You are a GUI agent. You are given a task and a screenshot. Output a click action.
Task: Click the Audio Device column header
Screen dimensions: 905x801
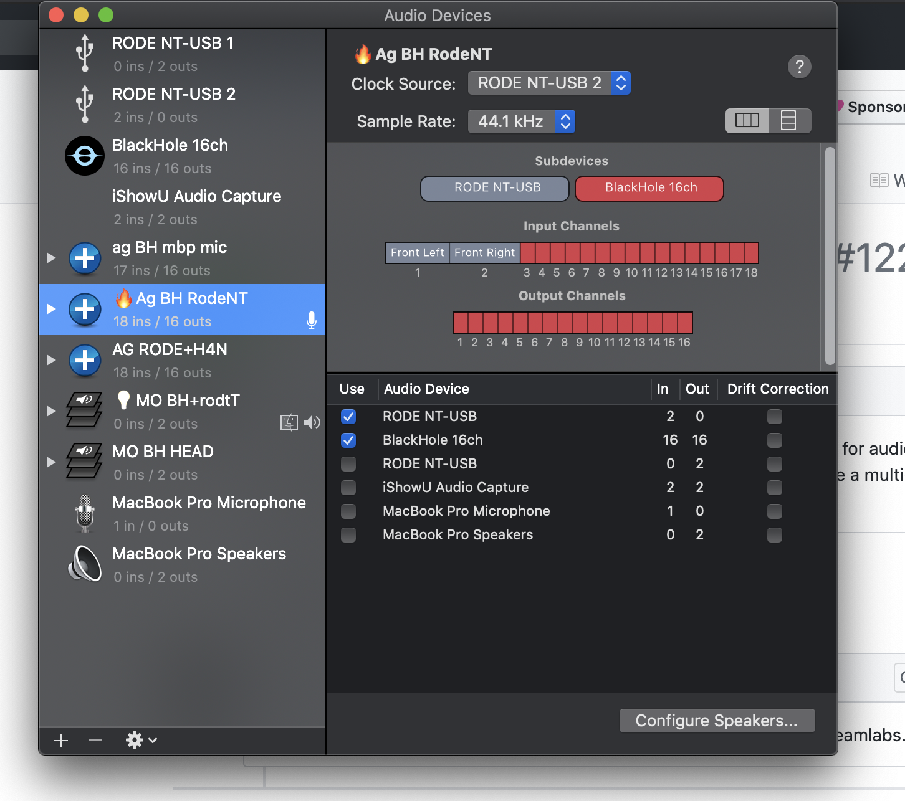[x=514, y=389]
